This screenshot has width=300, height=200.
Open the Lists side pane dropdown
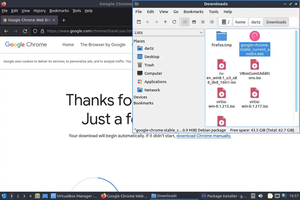tap(168, 33)
